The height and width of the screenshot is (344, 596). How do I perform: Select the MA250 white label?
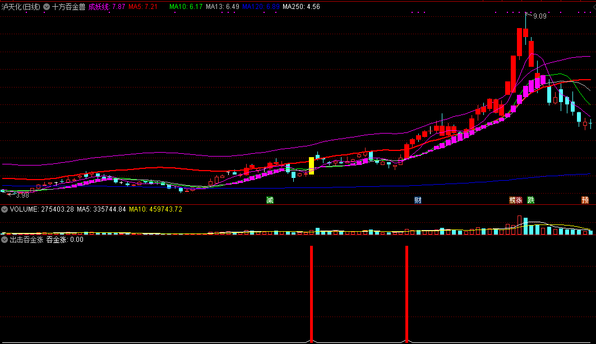click(301, 7)
